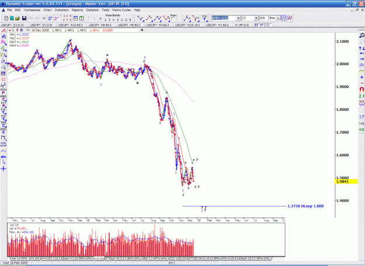
Task: Select wave band 5 button
Action: (x=117, y=20)
